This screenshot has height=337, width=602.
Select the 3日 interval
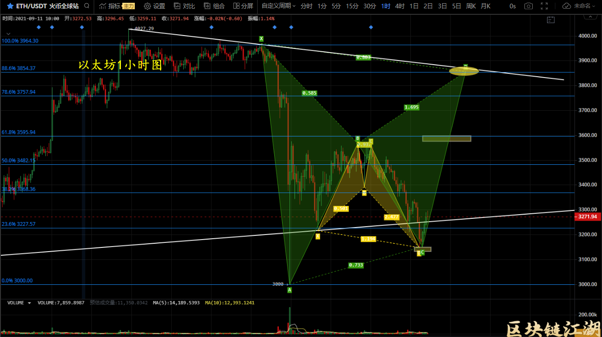[x=442, y=6]
